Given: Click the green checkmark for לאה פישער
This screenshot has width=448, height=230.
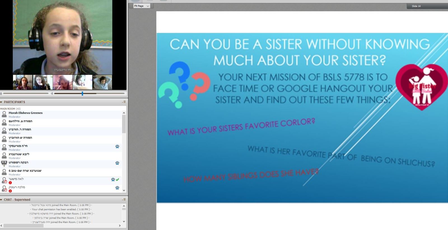Looking at the screenshot, I should point(117,180).
